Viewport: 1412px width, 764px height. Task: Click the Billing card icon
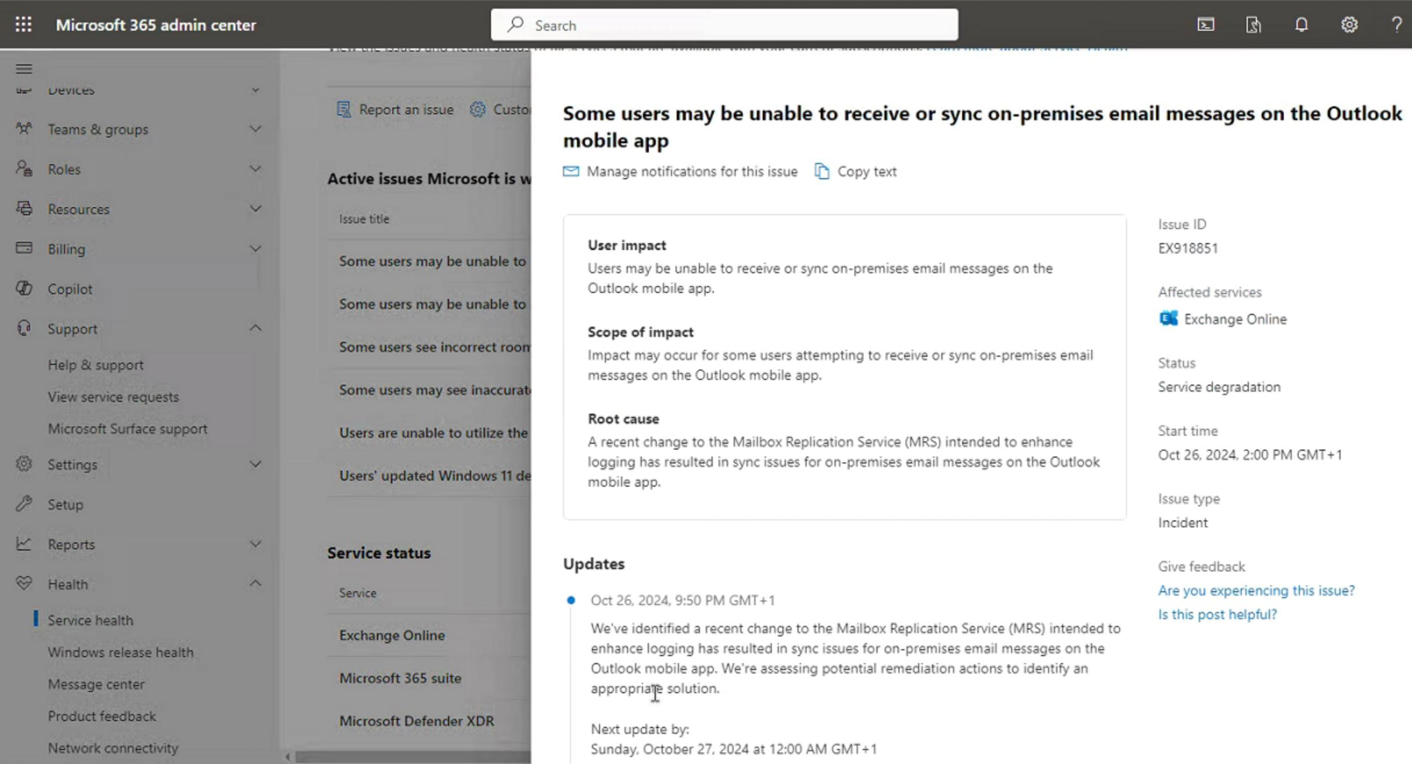[24, 248]
